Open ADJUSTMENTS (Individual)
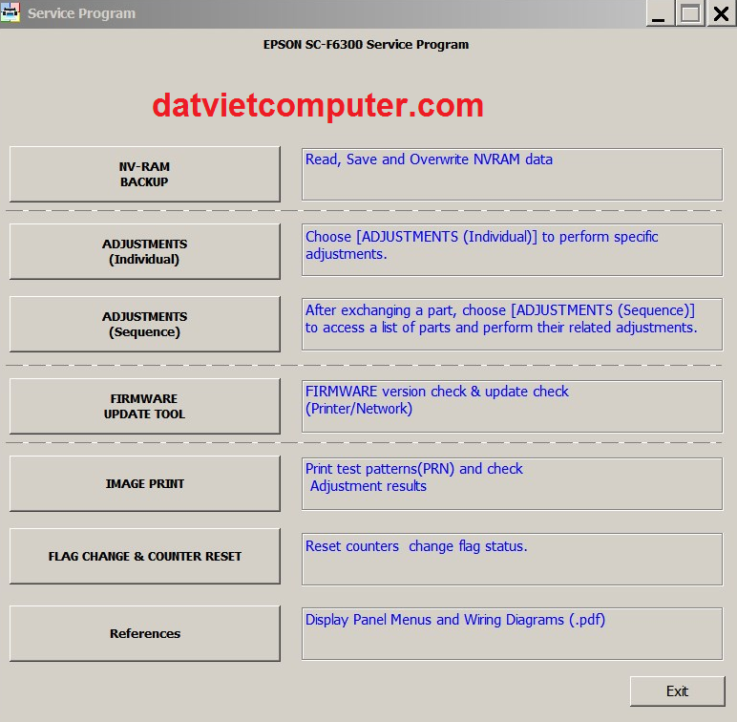This screenshot has height=722, width=737. tap(144, 251)
